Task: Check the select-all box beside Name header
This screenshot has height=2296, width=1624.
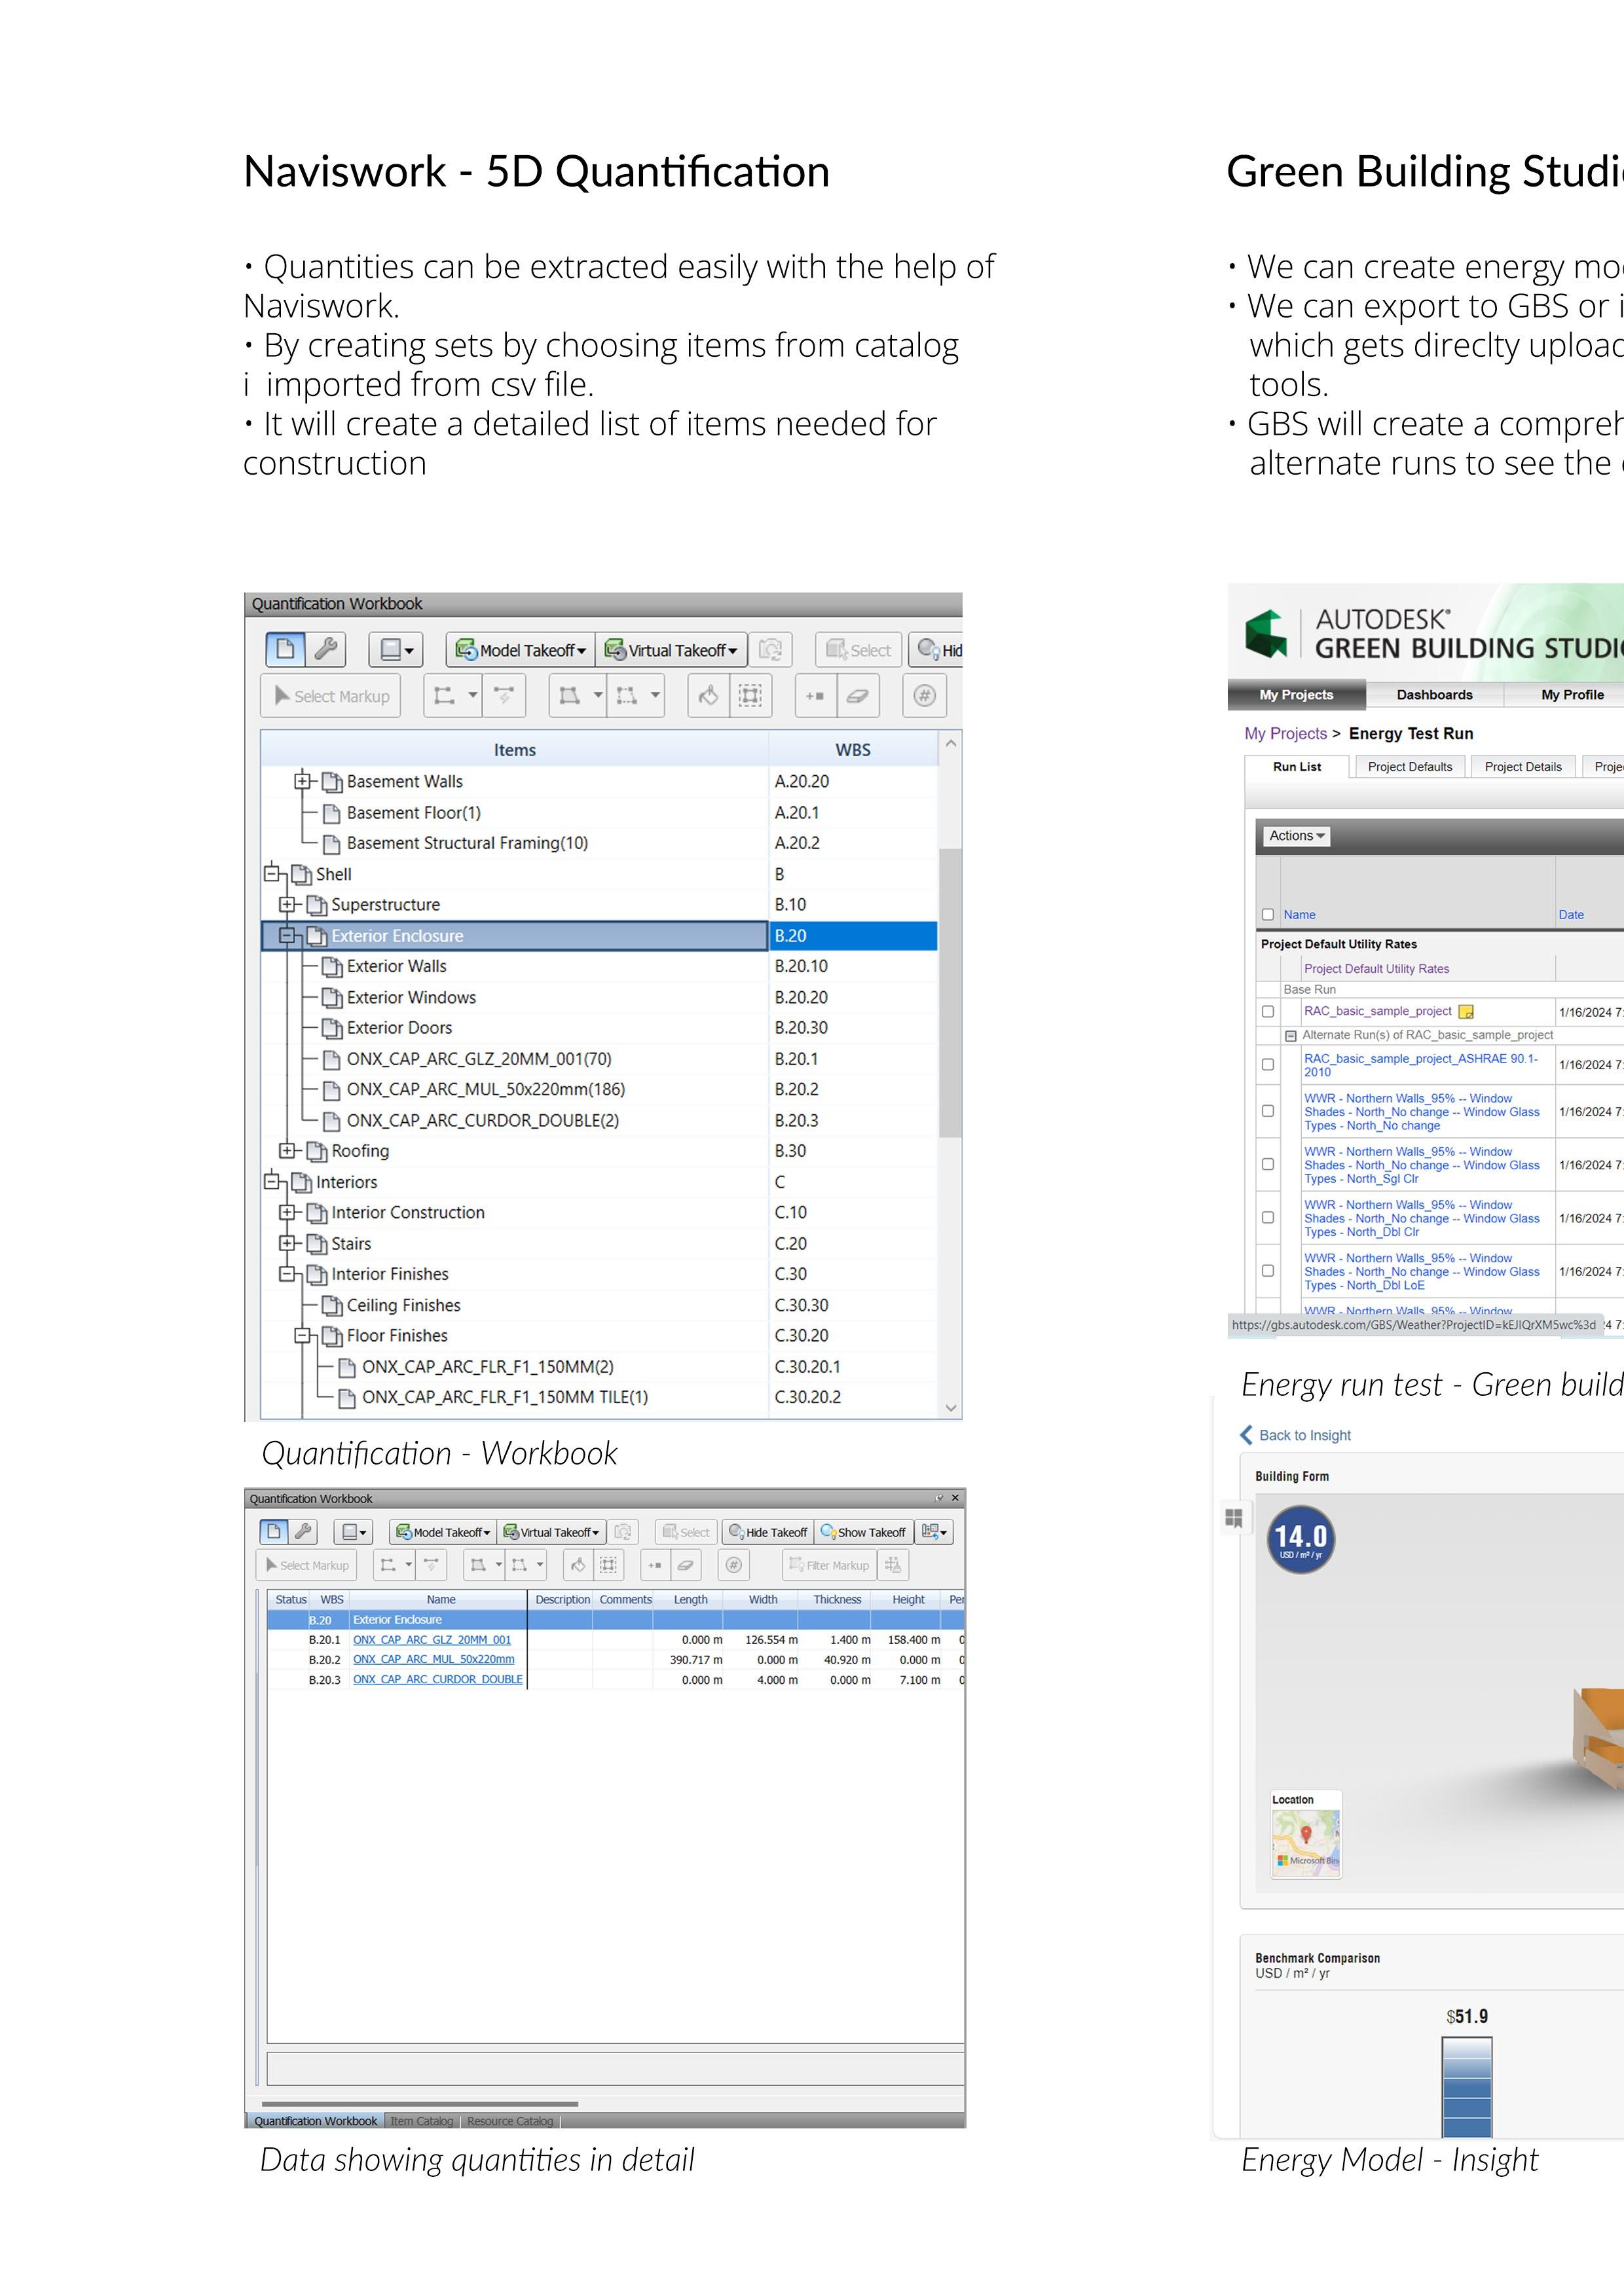Action: pos(1268,914)
